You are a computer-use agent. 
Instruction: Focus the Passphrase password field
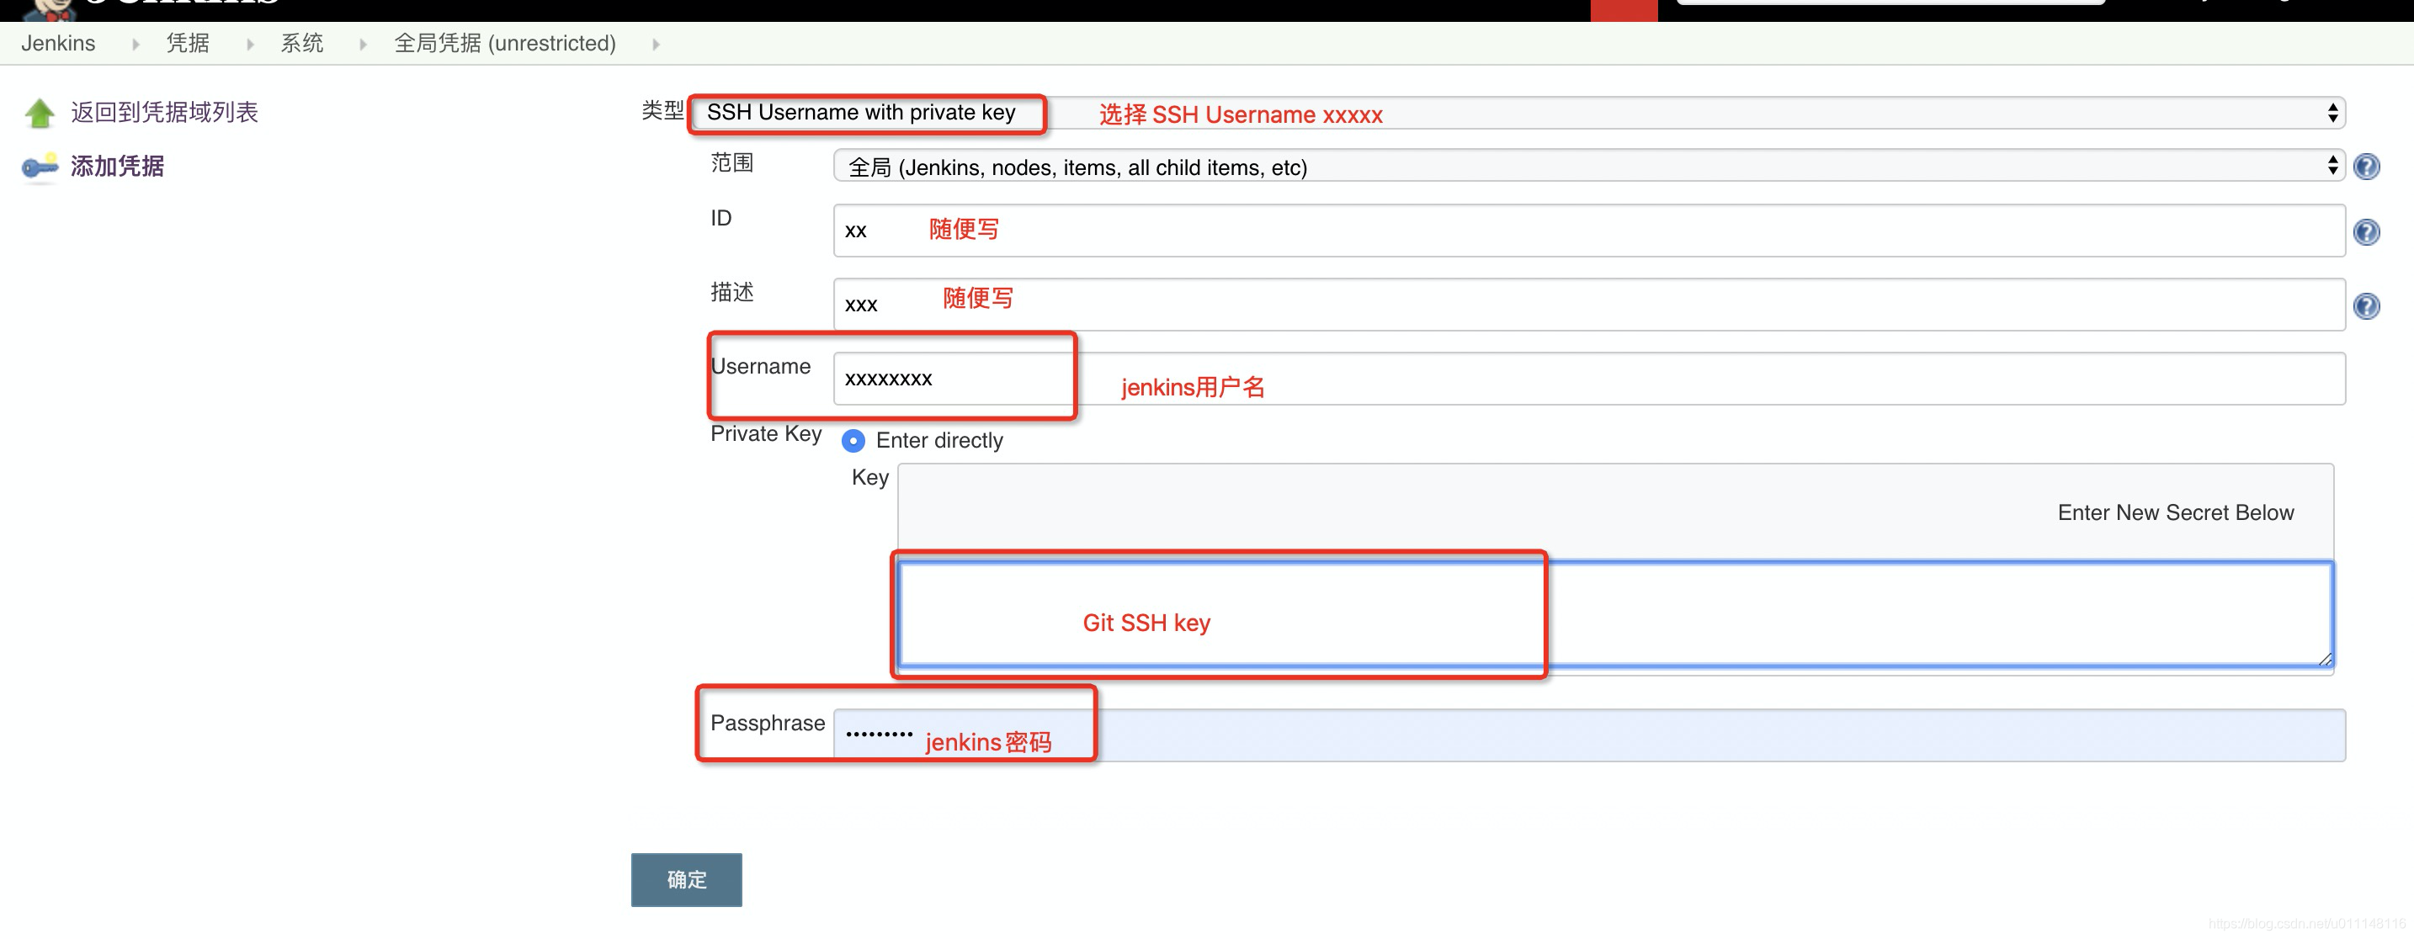click(1588, 735)
